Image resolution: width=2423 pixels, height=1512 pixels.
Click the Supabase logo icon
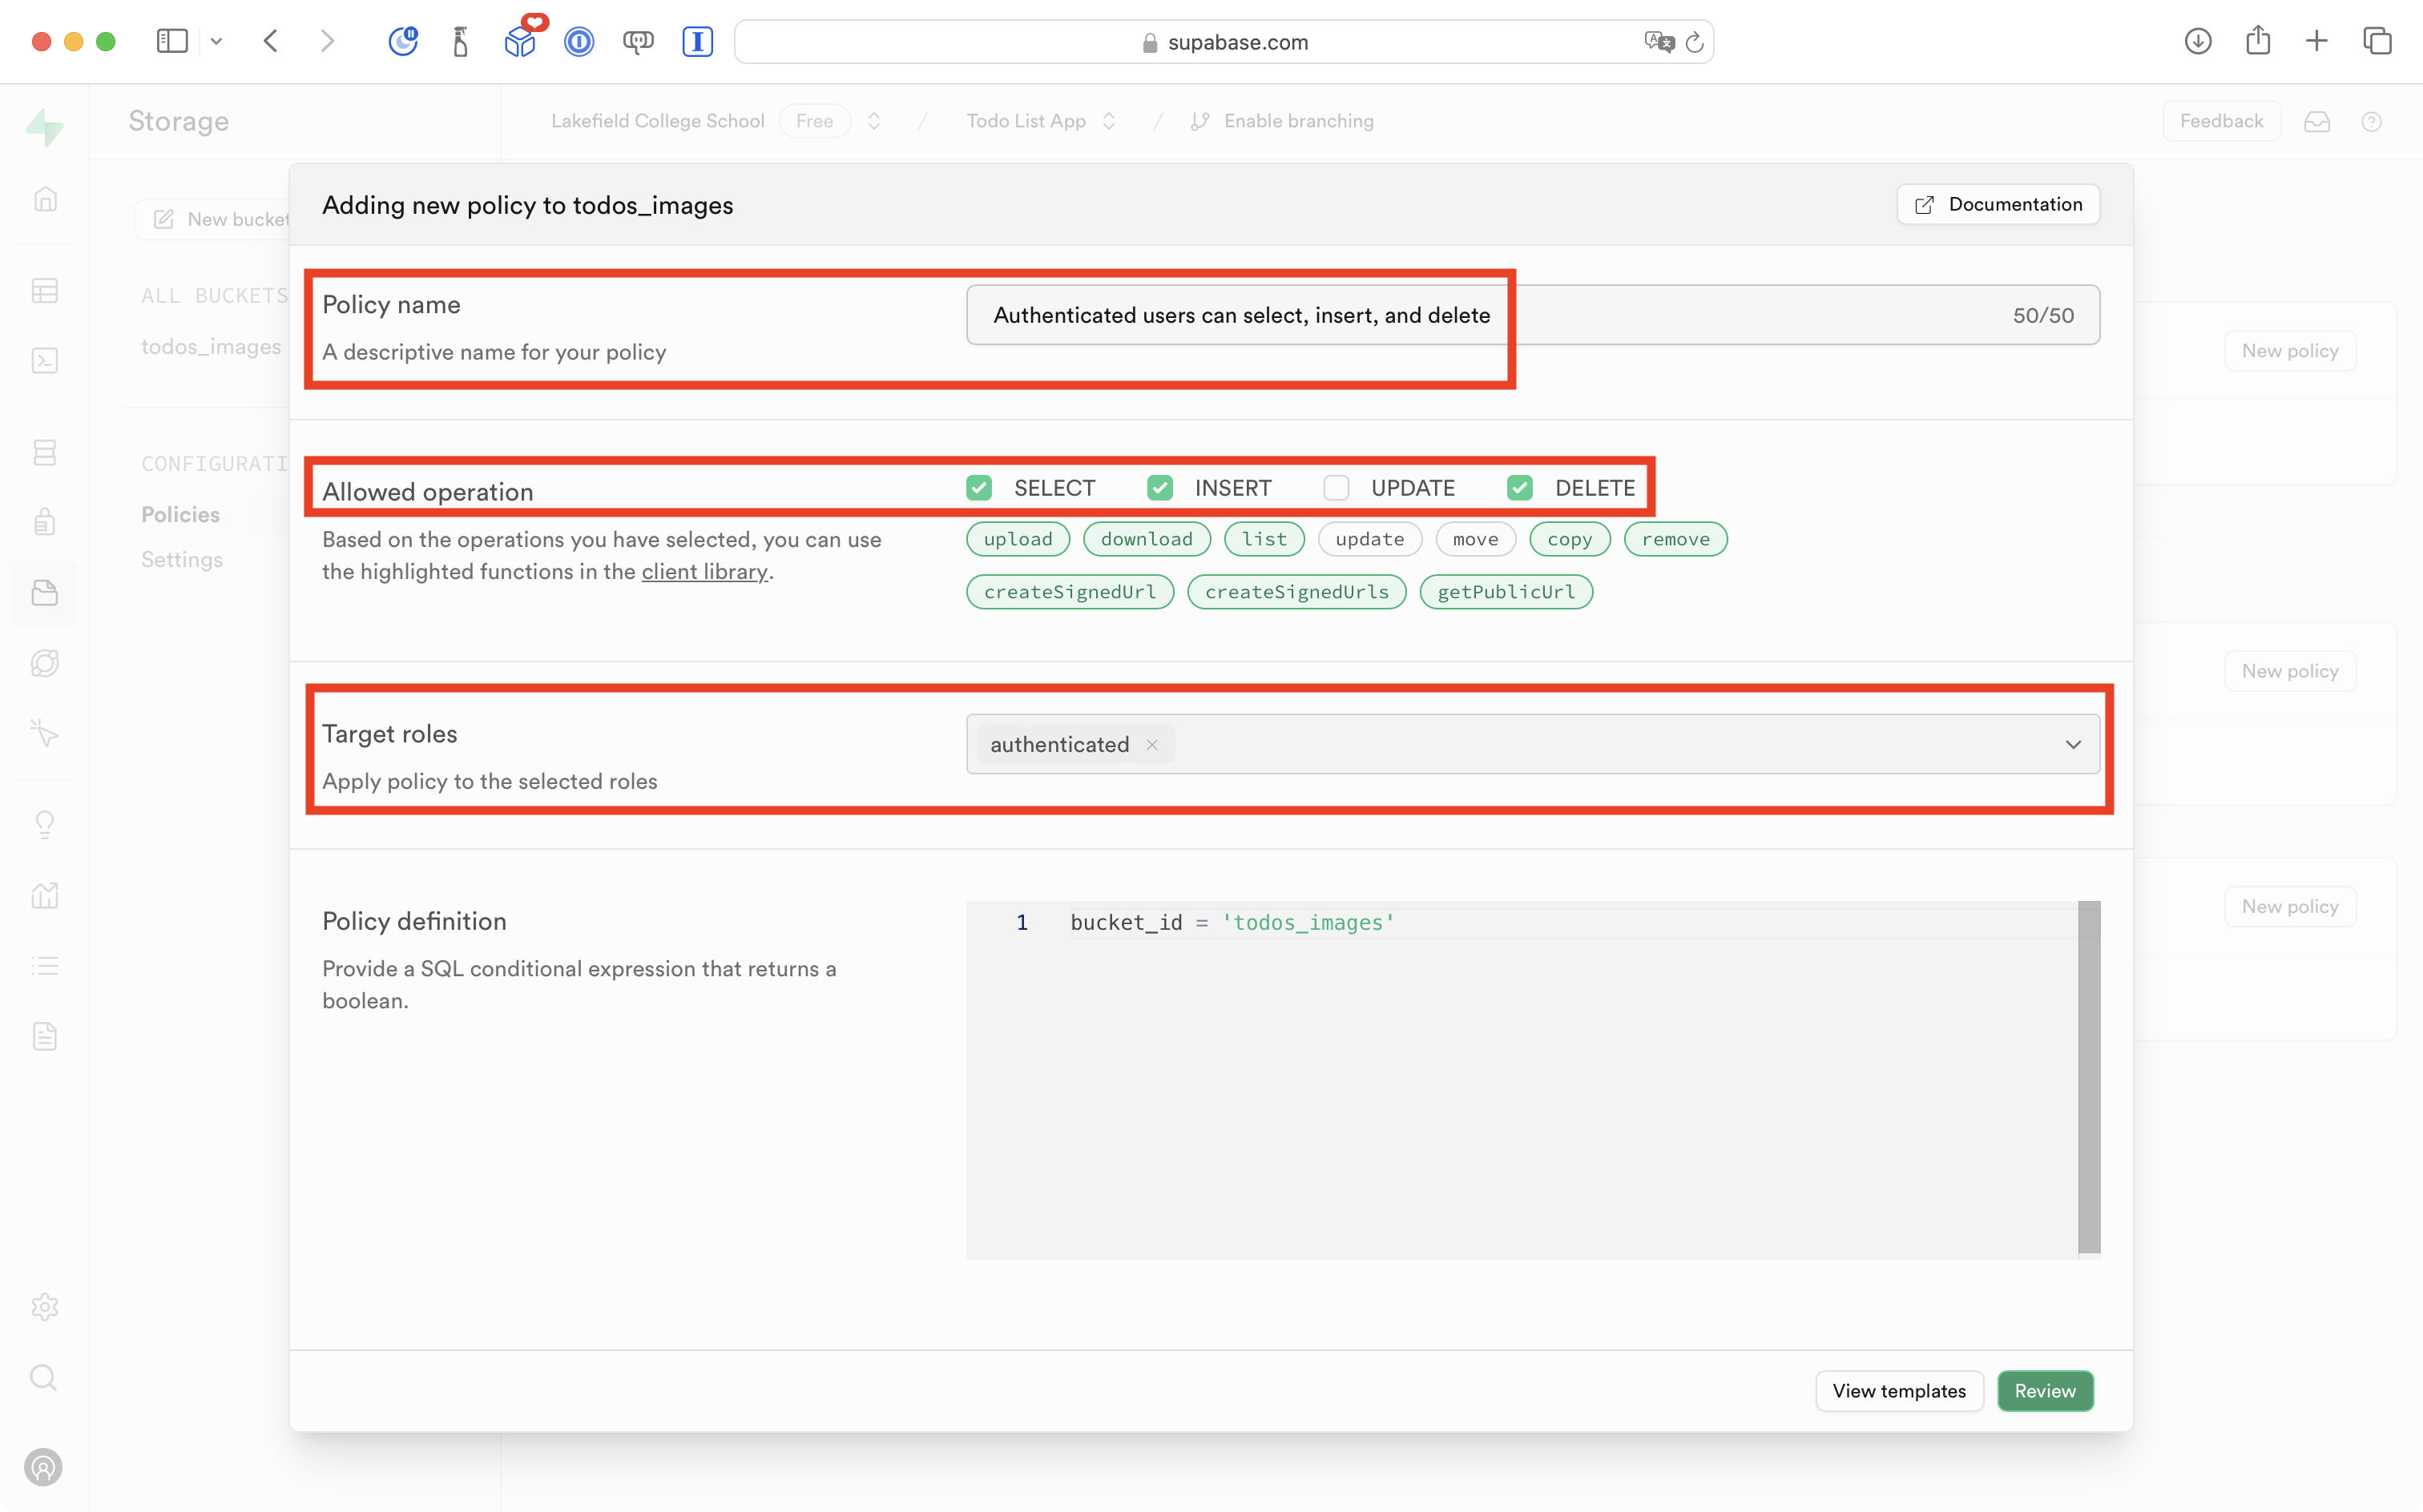click(45, 127)
